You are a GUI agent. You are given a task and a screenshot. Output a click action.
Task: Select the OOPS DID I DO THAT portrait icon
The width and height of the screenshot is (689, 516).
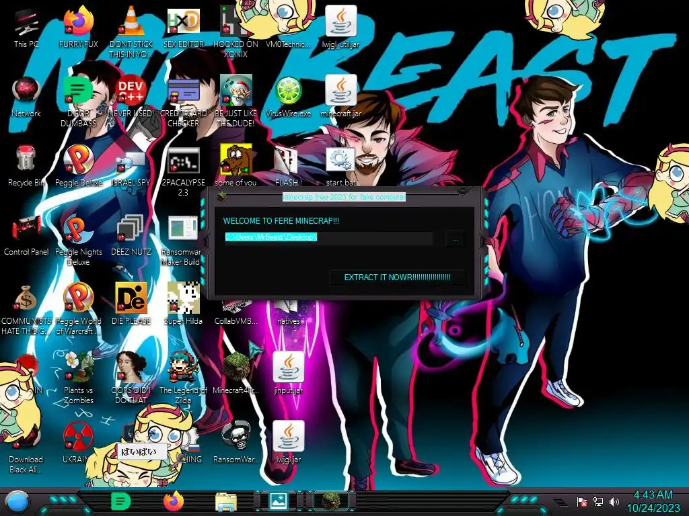[x=131, y=378]
